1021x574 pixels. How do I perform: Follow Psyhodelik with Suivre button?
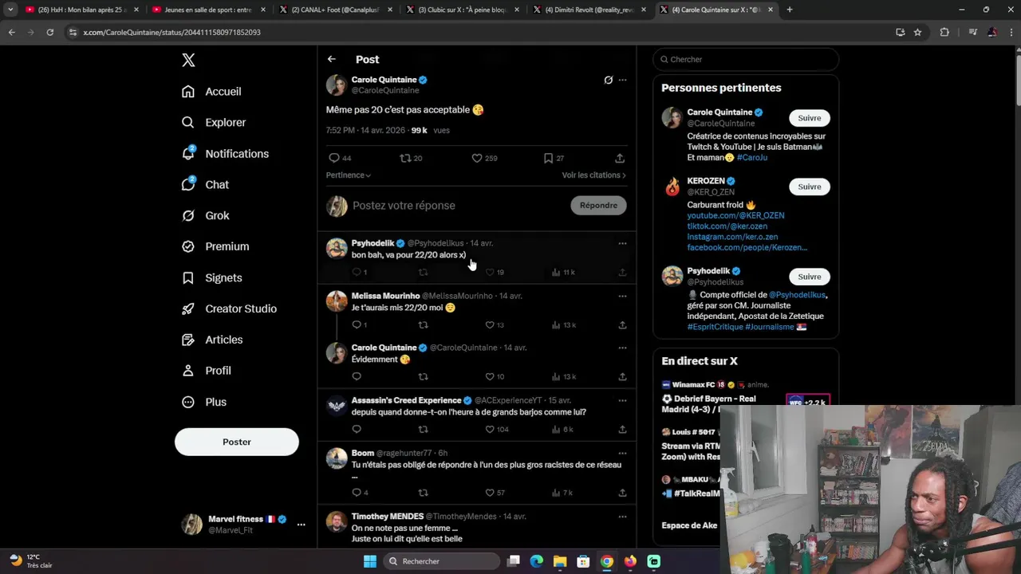810,277
